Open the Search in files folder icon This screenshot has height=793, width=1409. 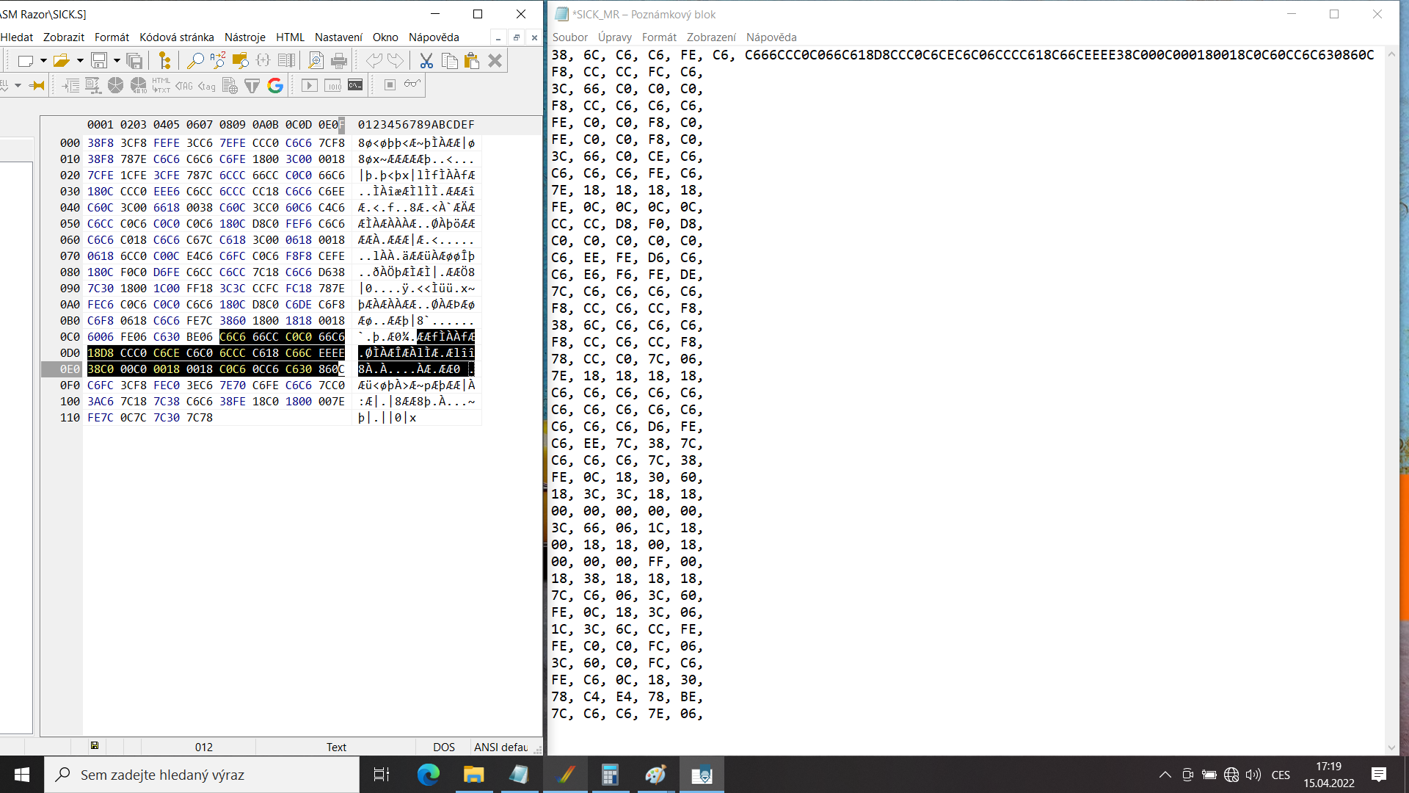(240, 61)
